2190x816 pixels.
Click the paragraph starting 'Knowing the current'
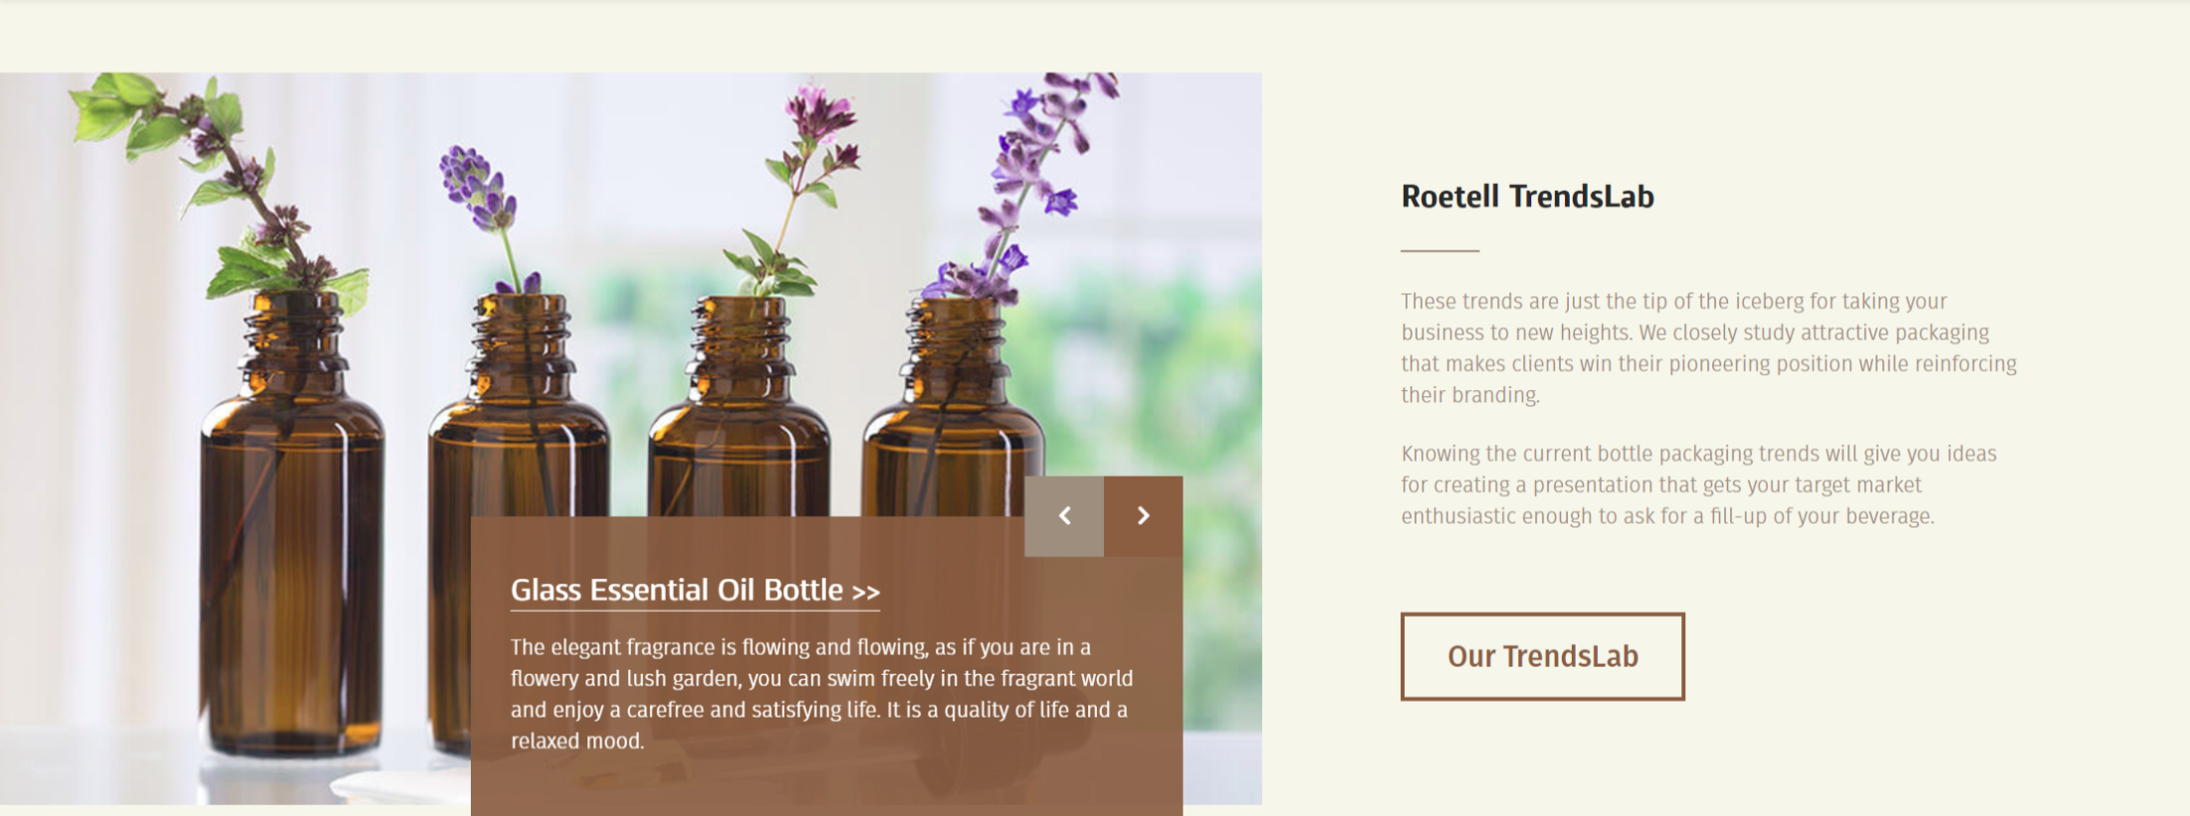[x=1698, y=485]
